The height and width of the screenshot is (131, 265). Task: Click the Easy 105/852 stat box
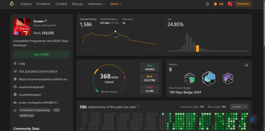[x=150, y=67]
